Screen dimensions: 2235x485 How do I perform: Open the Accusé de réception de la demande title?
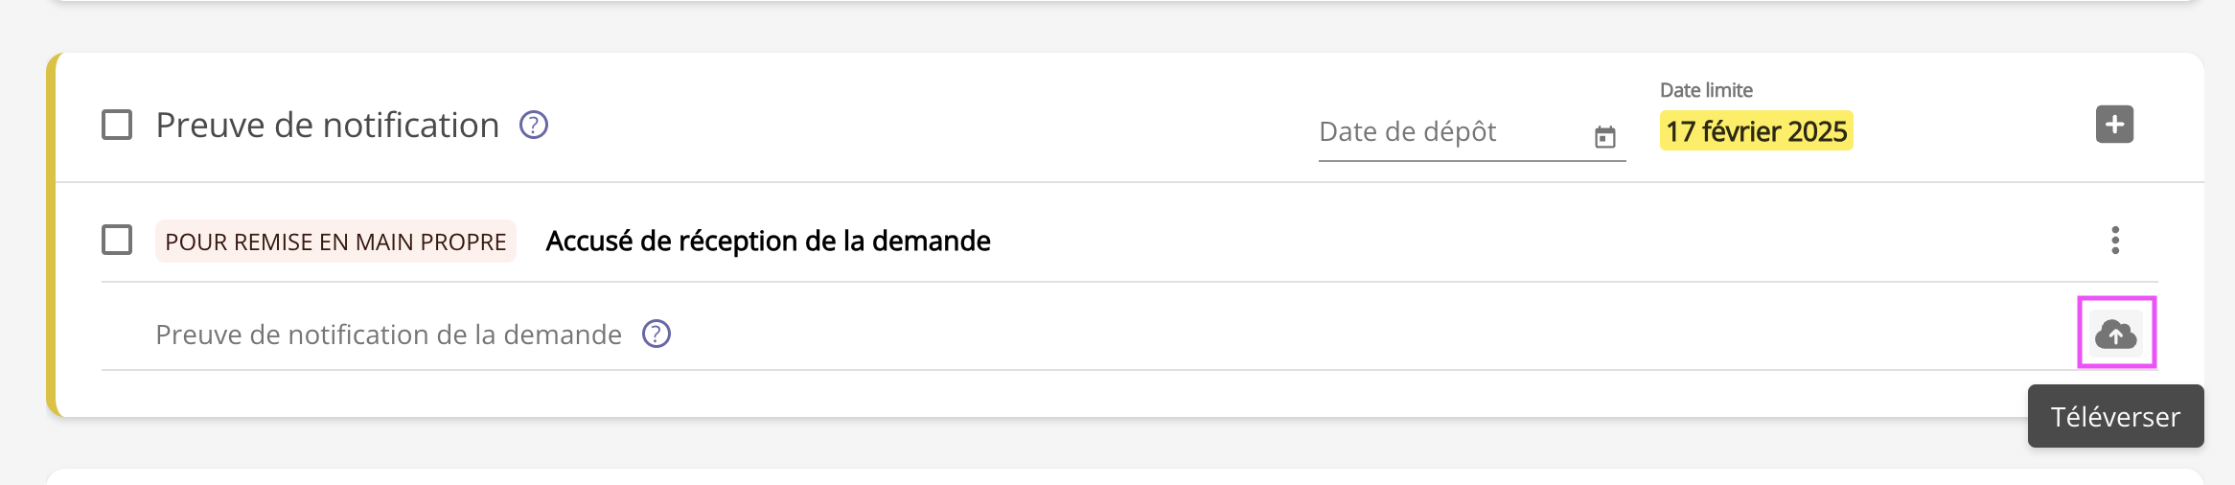(x=769, y=241)
